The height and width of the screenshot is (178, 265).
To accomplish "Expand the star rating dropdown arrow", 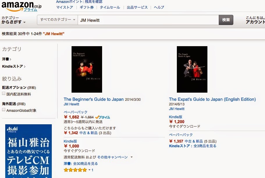I will 89,170.
